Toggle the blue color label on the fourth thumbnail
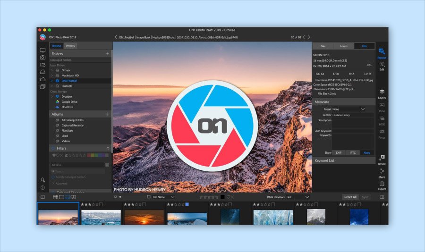Viewport: 425px width, 252px height. coord(187,205)
